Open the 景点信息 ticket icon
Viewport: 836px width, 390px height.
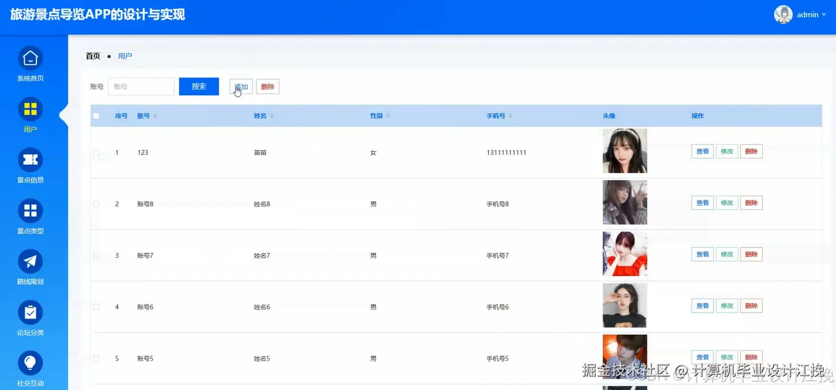30,160
